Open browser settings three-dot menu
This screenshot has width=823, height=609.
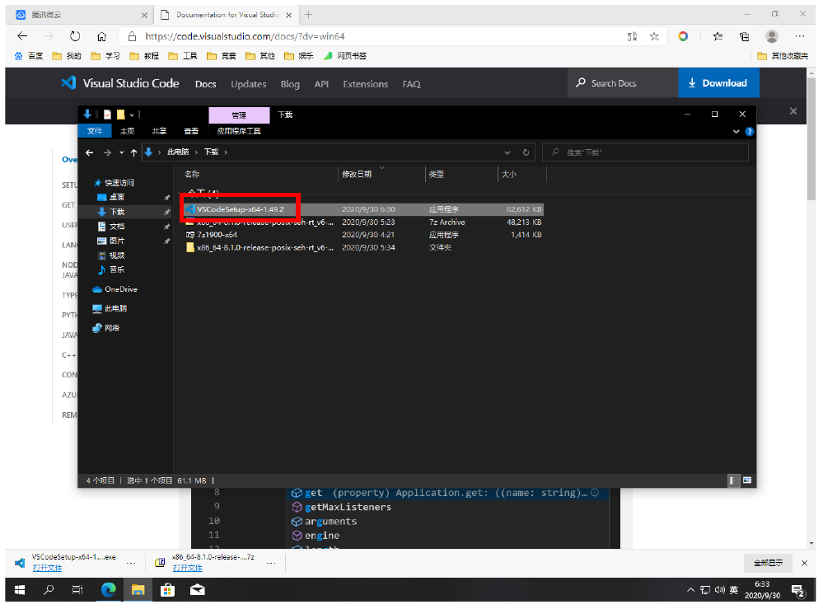tap(799, 36)
